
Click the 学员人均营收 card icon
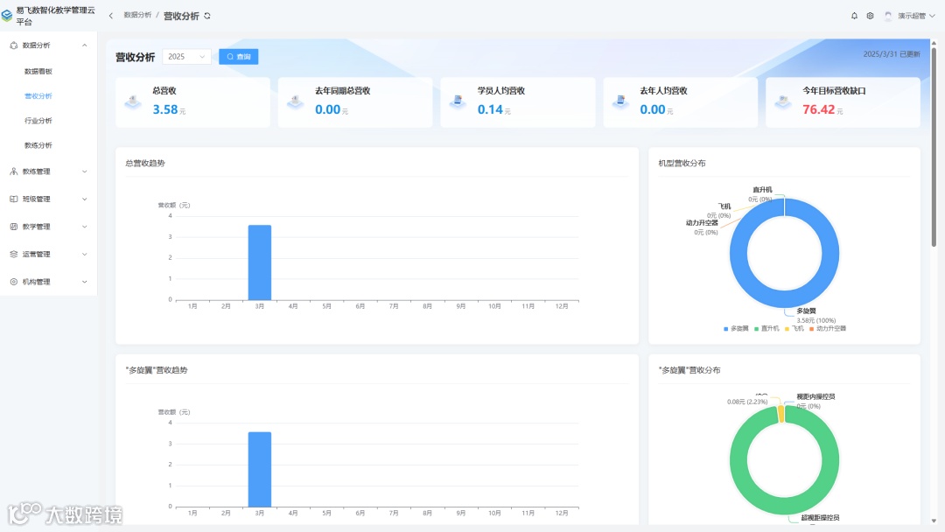pos(458,101)
